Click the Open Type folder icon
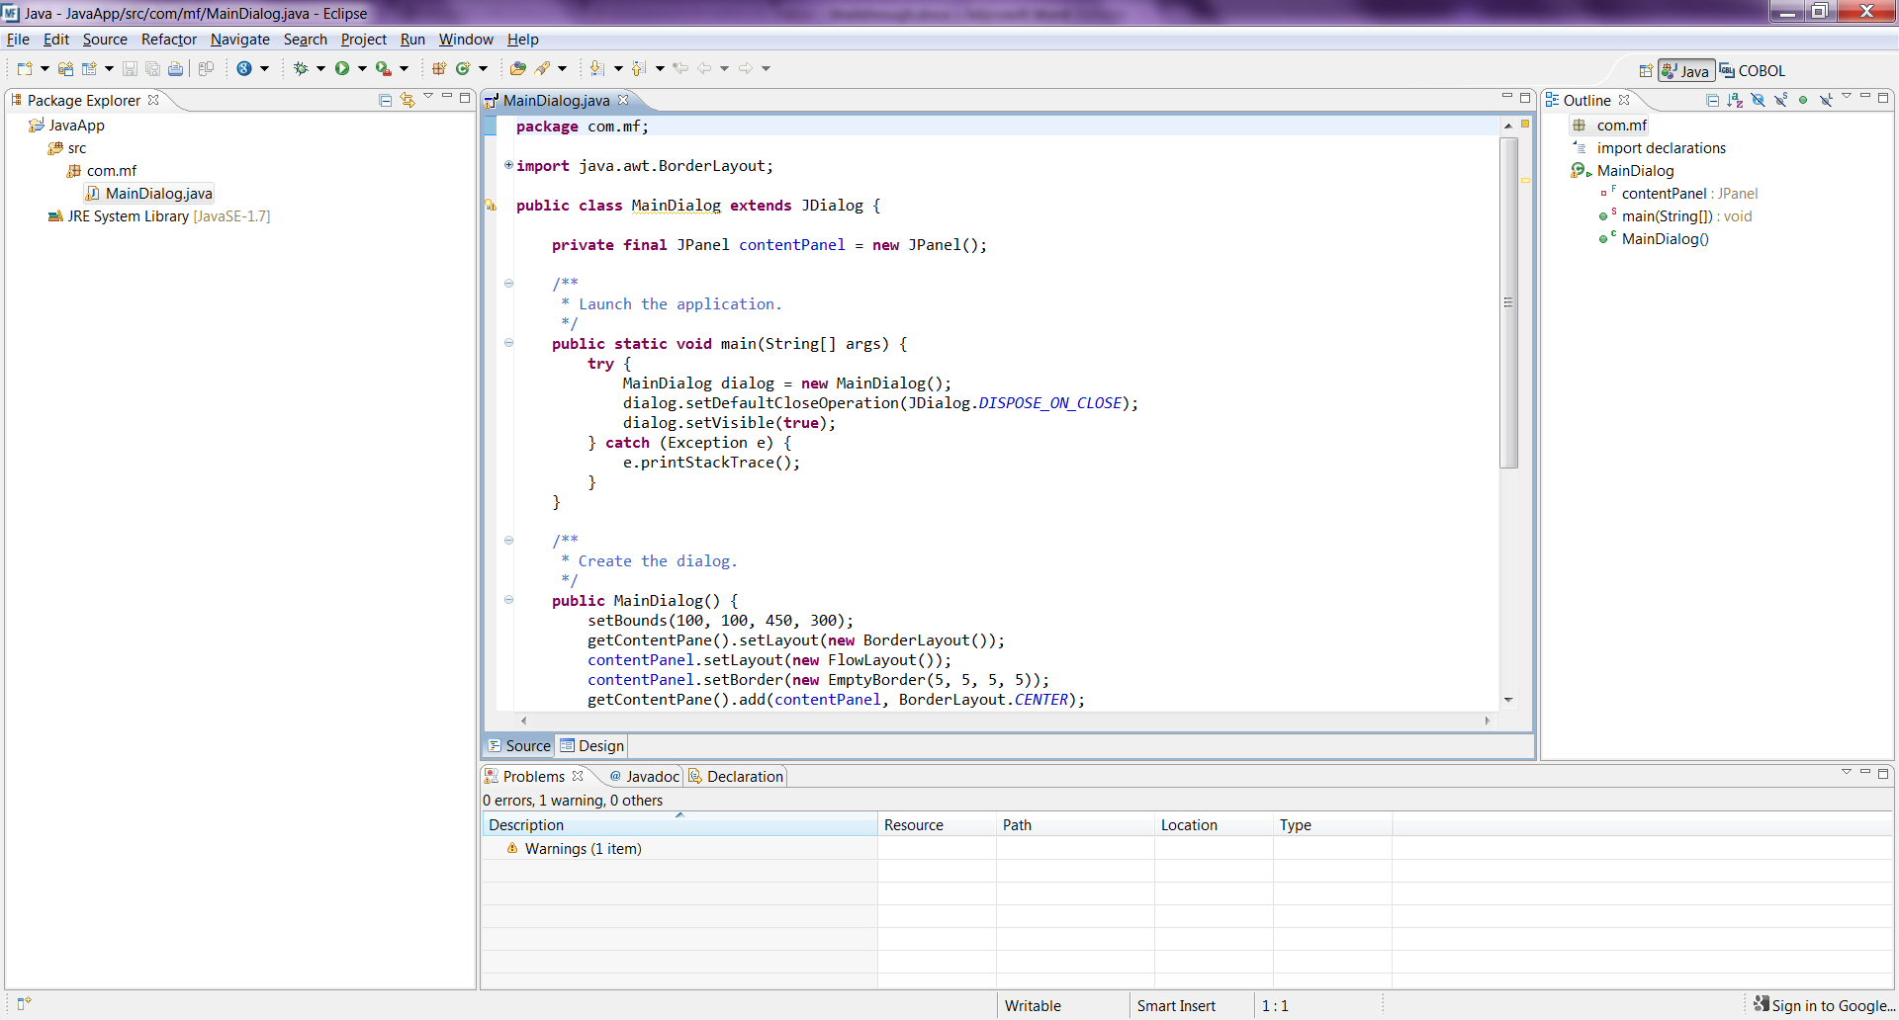 click(x=517, y=68)
